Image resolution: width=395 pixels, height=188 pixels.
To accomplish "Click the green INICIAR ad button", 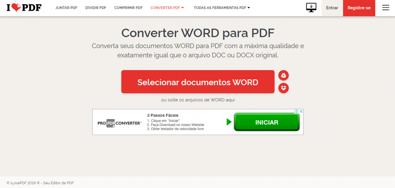I will pos(267,122).
